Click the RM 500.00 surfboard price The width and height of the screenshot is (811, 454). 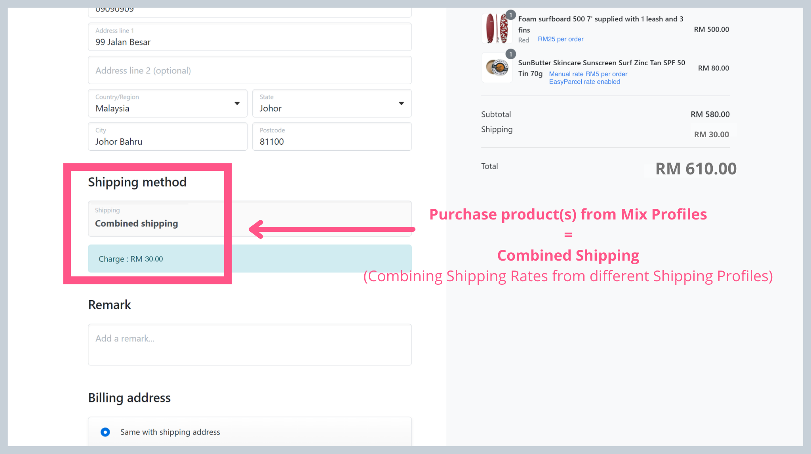[x=711, y=29]
